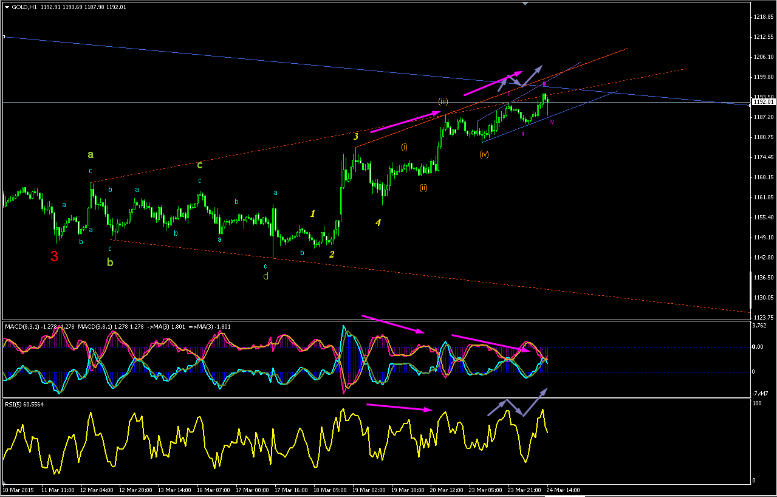Select the yellow italic wave label '1'
Image resolution: width=777 pixels, height=497 pixels.
[313, 213]
